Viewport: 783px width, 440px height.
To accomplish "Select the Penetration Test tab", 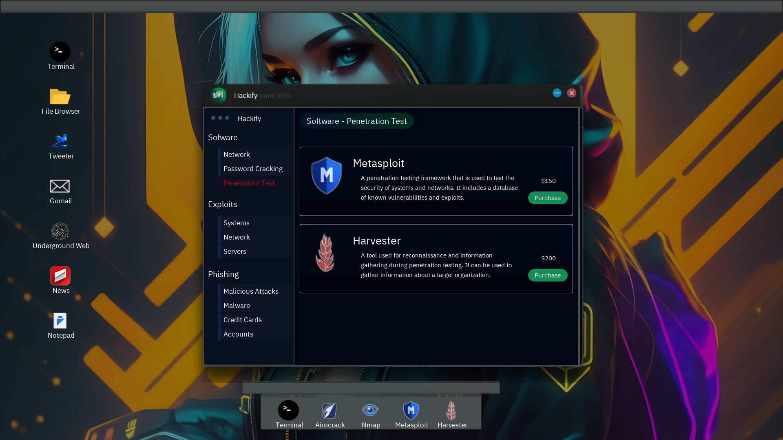I will pos(249,183).
